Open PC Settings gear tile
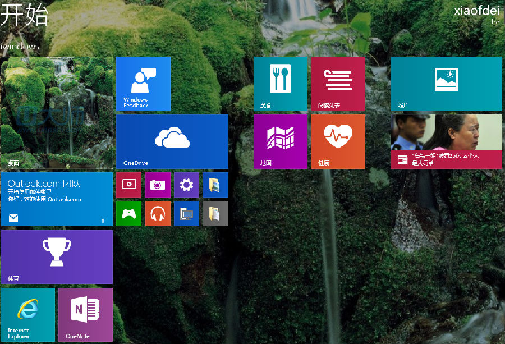This screenshot has width=505, height=344. click(186, 185)
